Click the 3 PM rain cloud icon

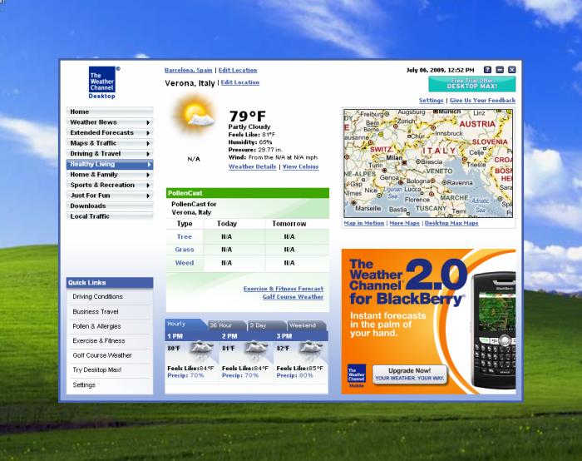pyautogui.click(x=311, y=350)
